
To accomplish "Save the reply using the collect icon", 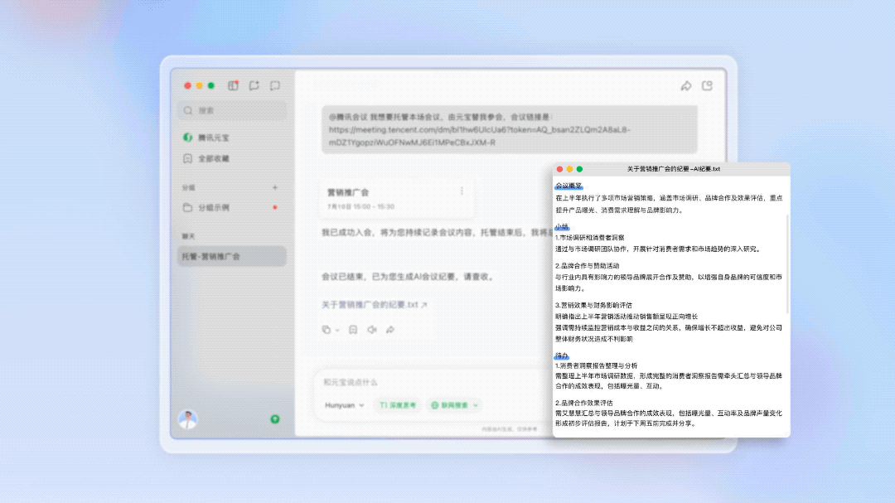I will tap(353, 329).
